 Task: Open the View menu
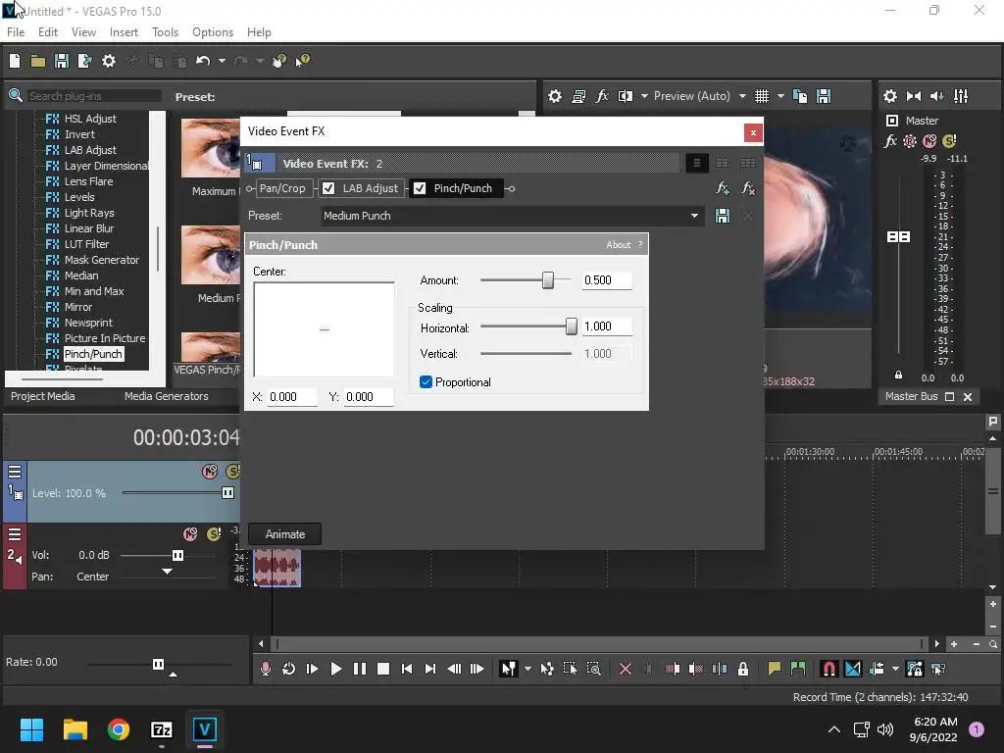tap(83, 32)
